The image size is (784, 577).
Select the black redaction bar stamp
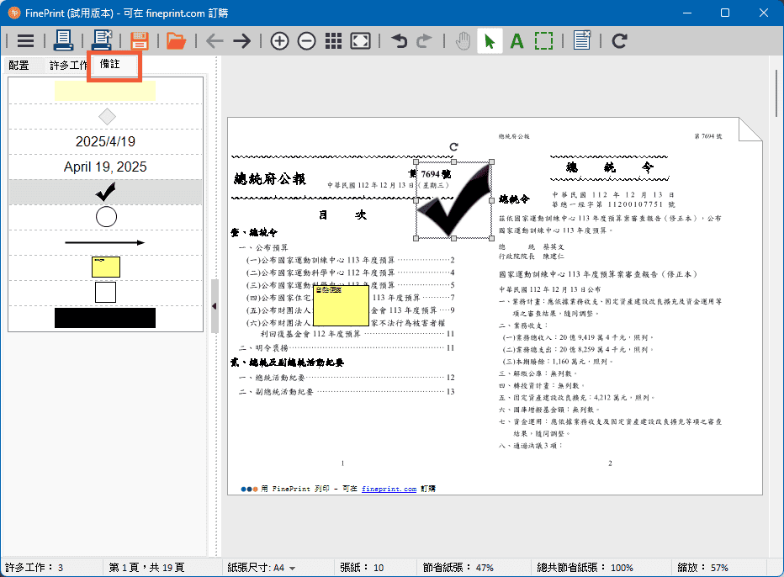pyautogui.click(x=105, y=318)
